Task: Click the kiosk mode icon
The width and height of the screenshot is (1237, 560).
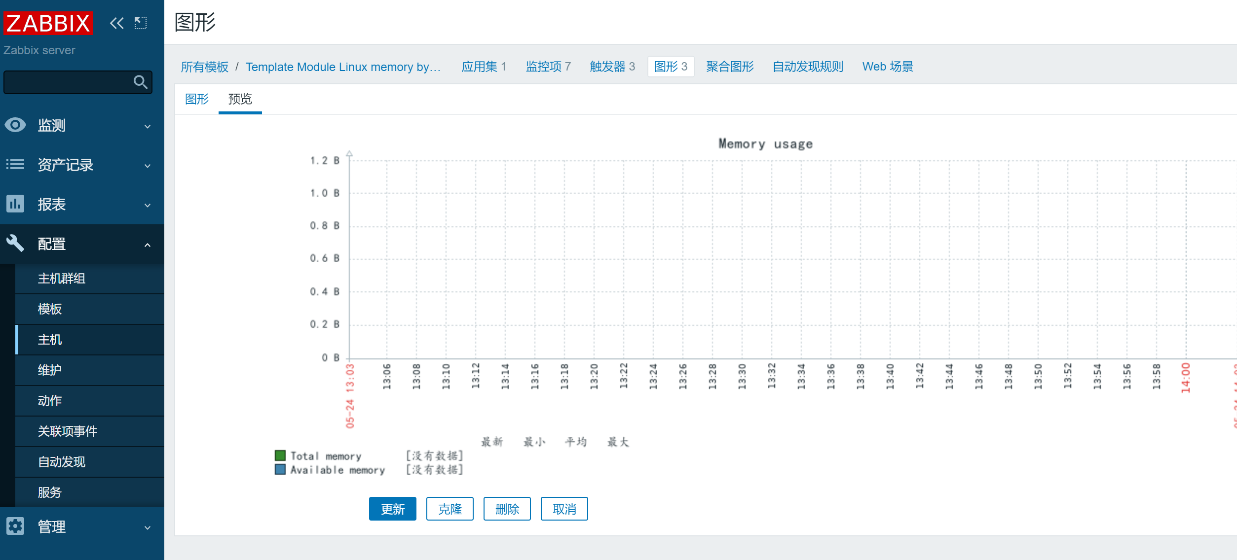Action: coord(141,23)
